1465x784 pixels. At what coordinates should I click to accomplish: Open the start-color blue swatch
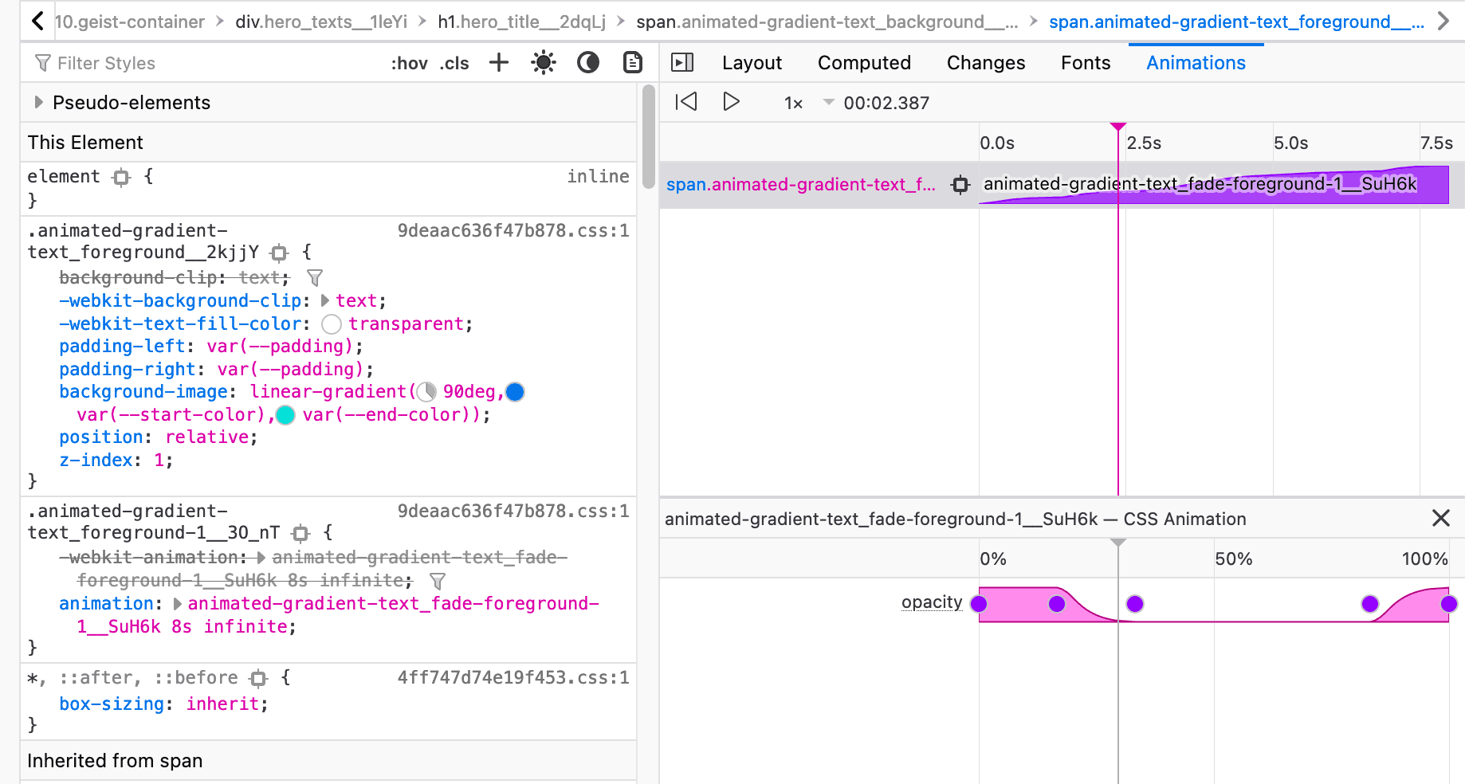516,392
